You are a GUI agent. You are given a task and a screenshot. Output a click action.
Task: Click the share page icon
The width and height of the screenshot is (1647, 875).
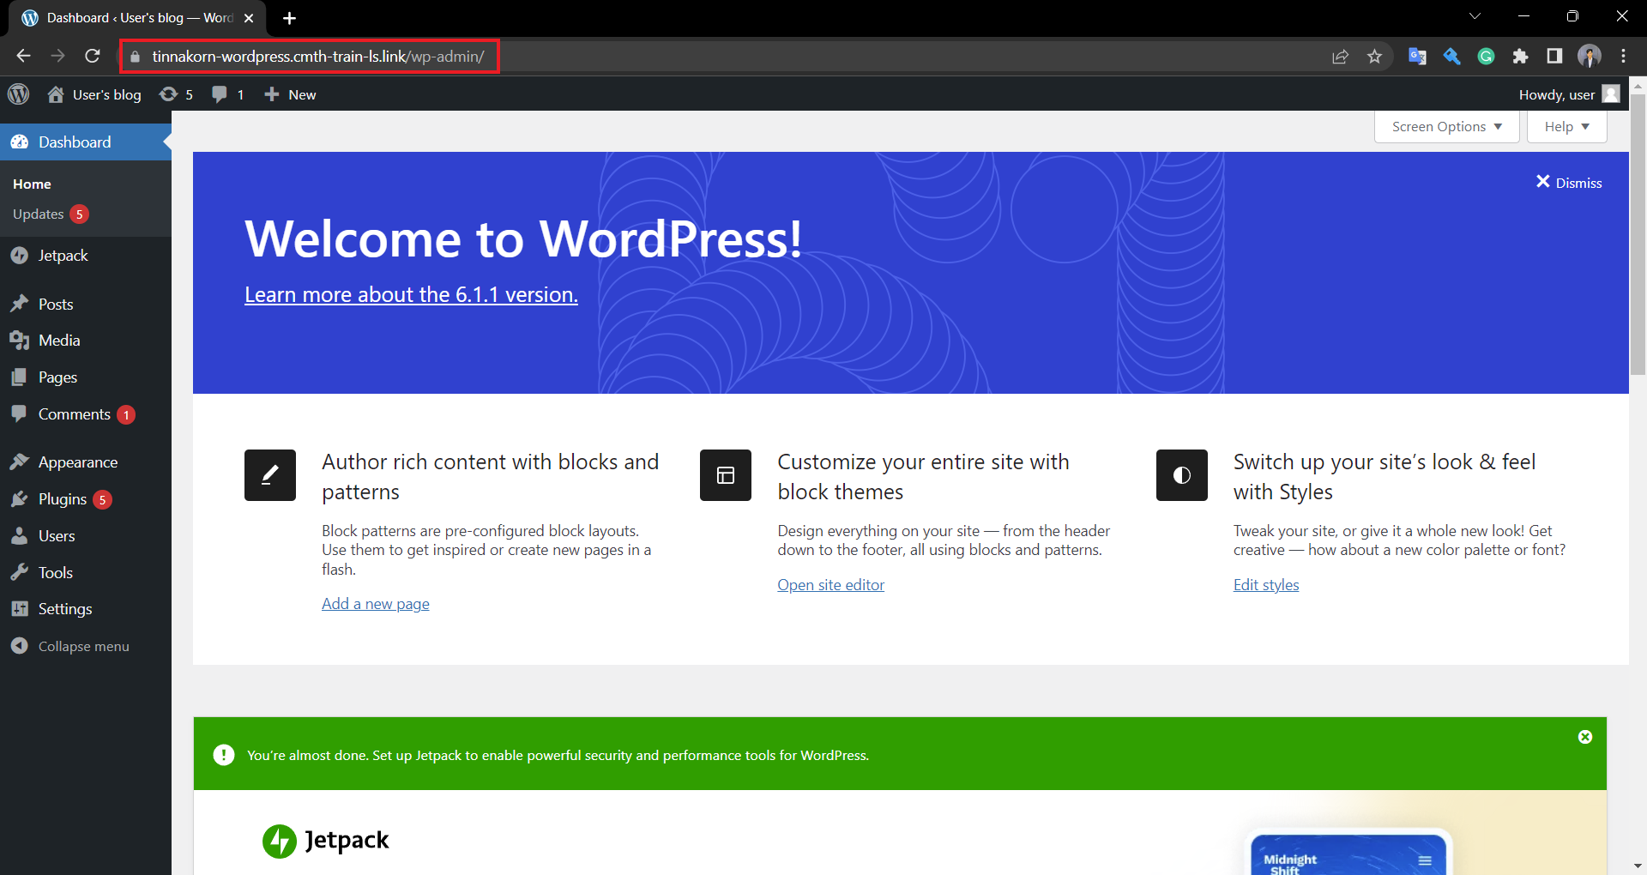pos(1340,57)
